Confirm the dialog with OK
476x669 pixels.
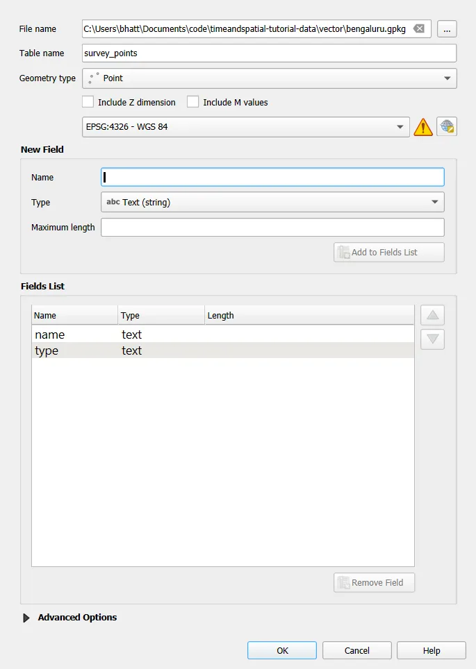(x=282, y=650)
